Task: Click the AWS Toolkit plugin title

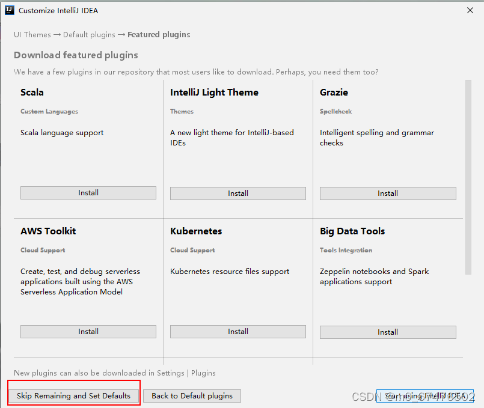Action: click(x=48, y=231)
